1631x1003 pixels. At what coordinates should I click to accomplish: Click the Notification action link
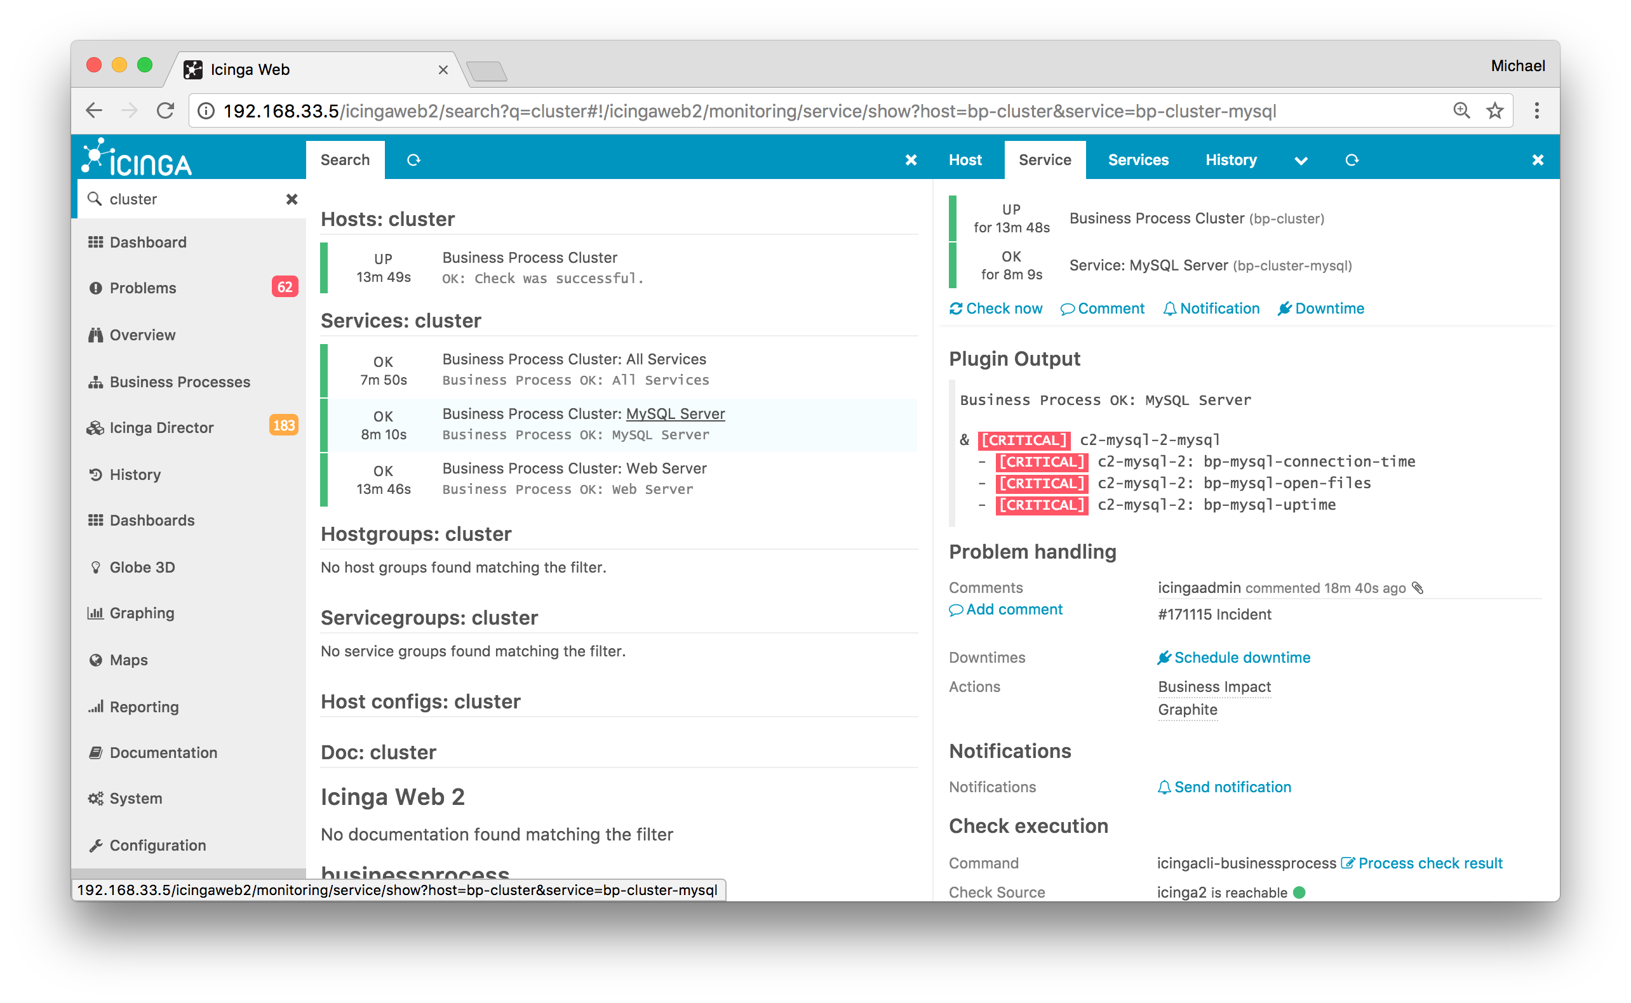point(1211,309)
